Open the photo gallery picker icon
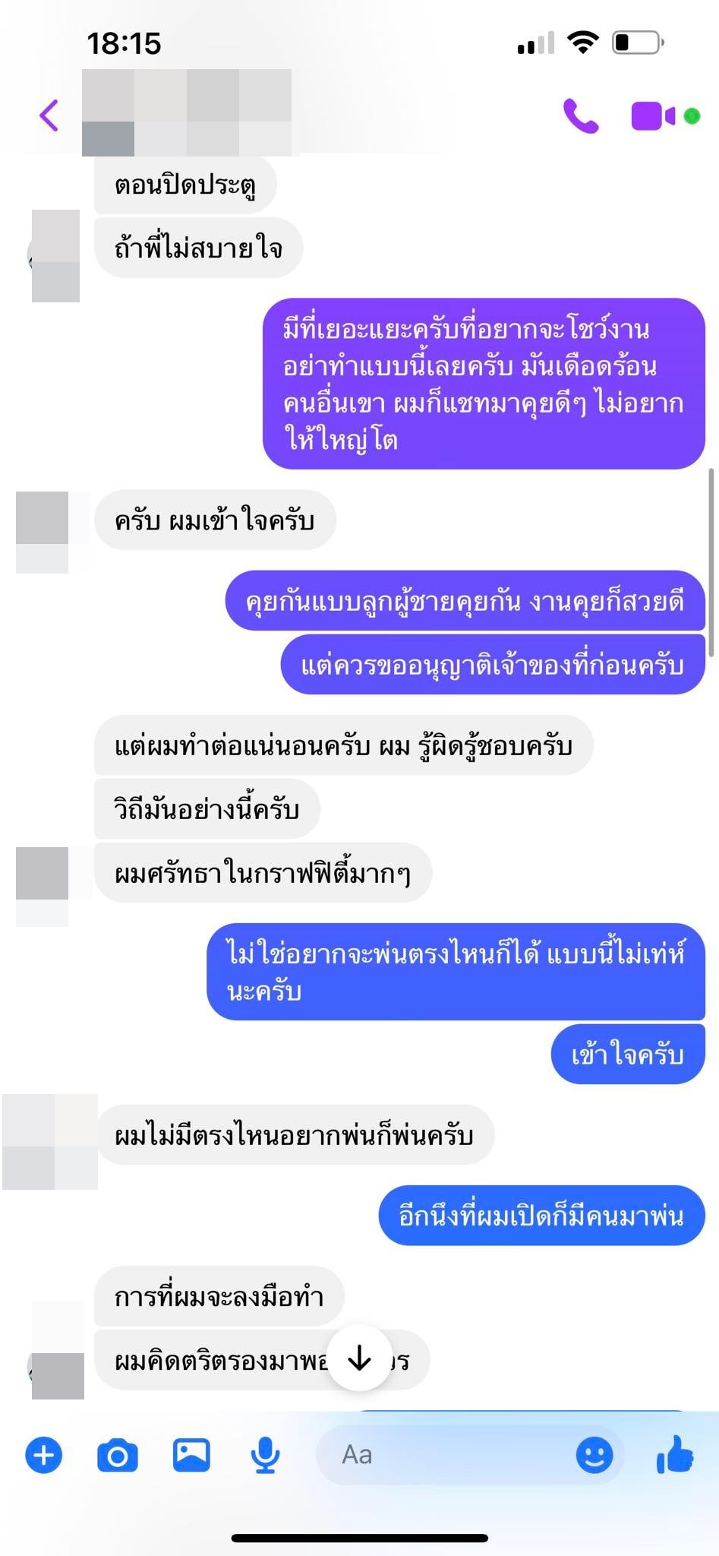Image resolution: width=719 pixels, height=1556 pixels. point(191,1455)
